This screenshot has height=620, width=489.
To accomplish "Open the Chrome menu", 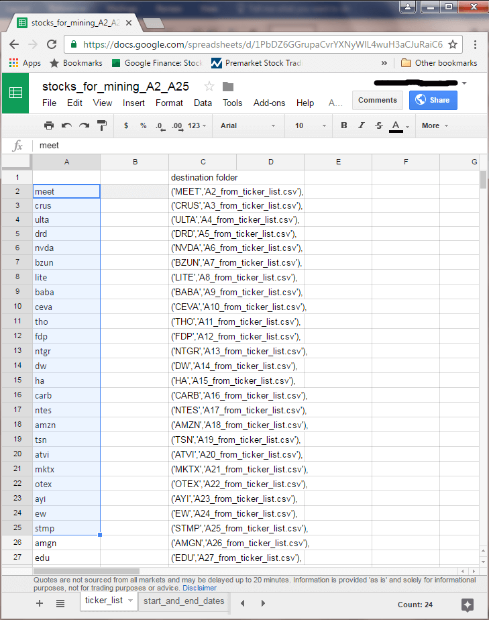I will (475, 44).
